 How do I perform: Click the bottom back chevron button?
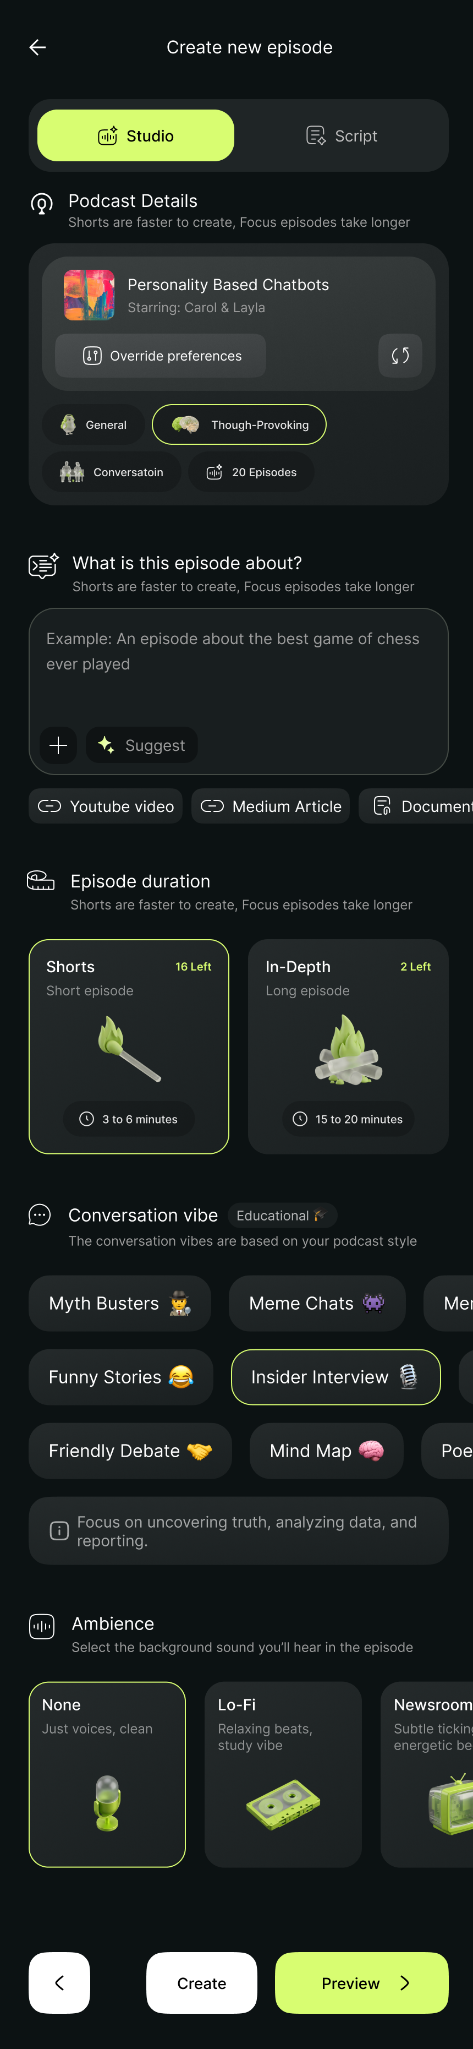coord(59,1982)
